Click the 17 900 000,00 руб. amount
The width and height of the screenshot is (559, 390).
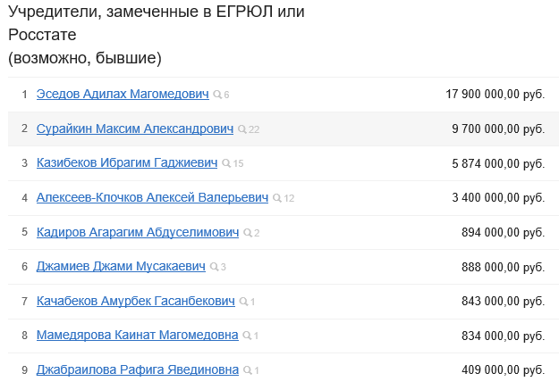pyautogui.click(x=495, y=95)
